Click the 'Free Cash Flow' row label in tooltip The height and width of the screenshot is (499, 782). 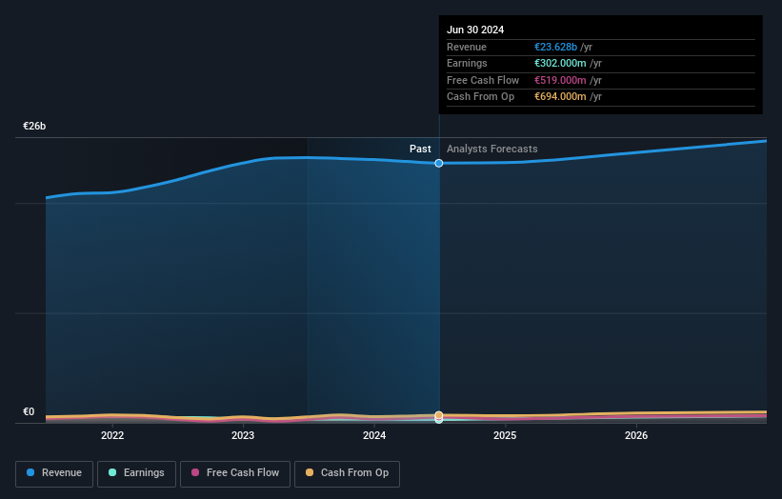pyautogui.click(x=483, y=80)
